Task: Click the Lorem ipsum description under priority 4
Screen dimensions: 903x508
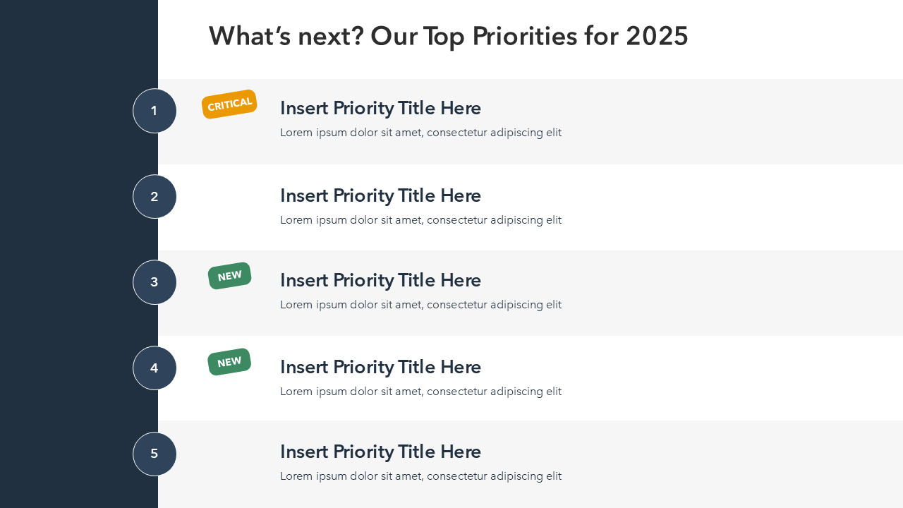Action: 420,392
